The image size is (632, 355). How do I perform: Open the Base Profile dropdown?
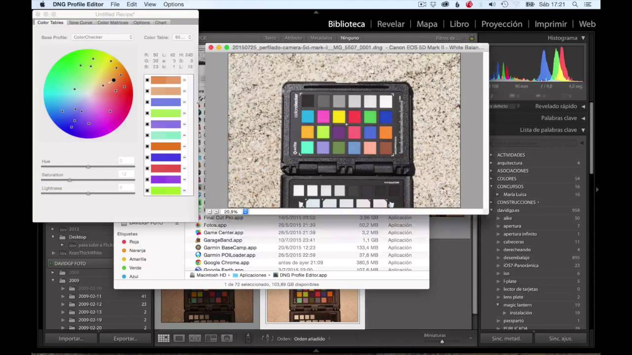pyautogui.click(x=102, y=37)
